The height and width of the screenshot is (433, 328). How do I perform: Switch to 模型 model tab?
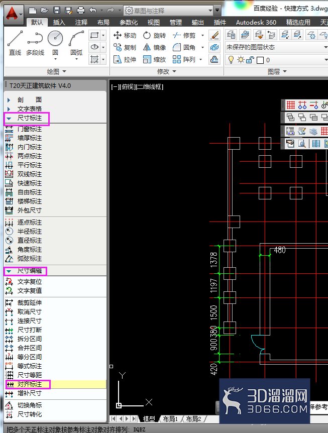(149, 419)
